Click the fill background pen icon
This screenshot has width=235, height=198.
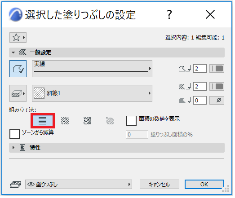tap(185, 100)
